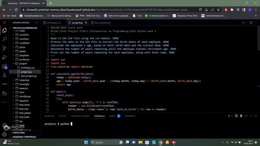Open the Source Control view
The height and width of the screenshot is (146, 260).
click(4, 48)
